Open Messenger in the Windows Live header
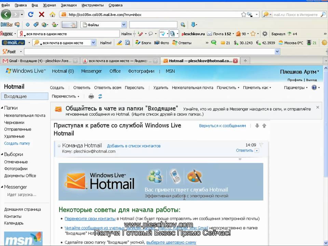Screen dimensions: 328x246 [x=92, y=71]
